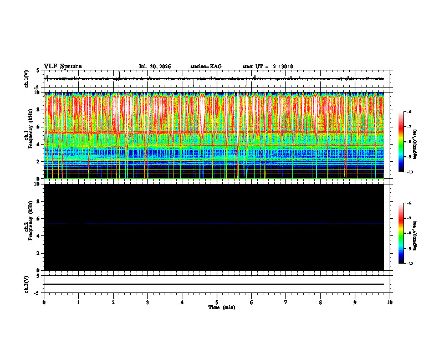
Task: Click the -10 label on ch.2 color bar
Action: click(x=410, y=264)
